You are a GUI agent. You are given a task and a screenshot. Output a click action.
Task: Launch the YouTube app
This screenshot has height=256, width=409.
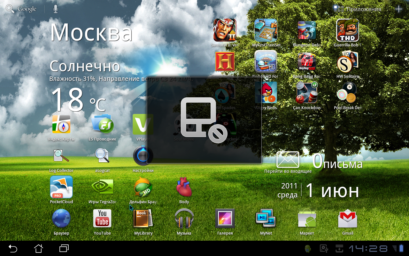(102, 219)
